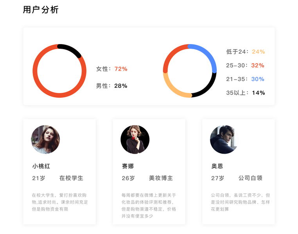Viewport: 298px width, 234px height.
Task: Click 奥恩's round profile photo
Action: click(224, 140)
